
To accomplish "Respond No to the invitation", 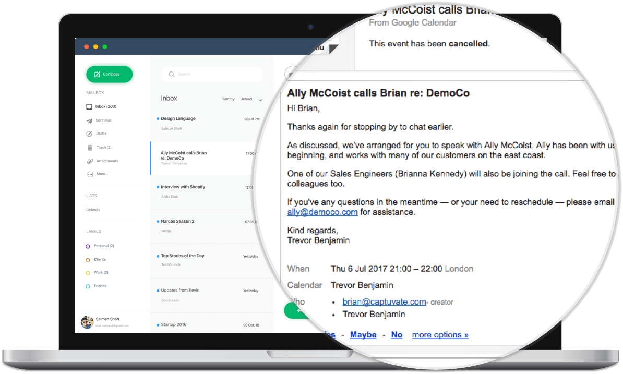I will [397, 335].
